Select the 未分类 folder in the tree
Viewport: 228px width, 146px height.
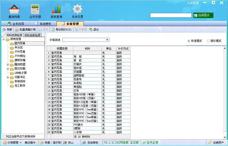(19, 48)
